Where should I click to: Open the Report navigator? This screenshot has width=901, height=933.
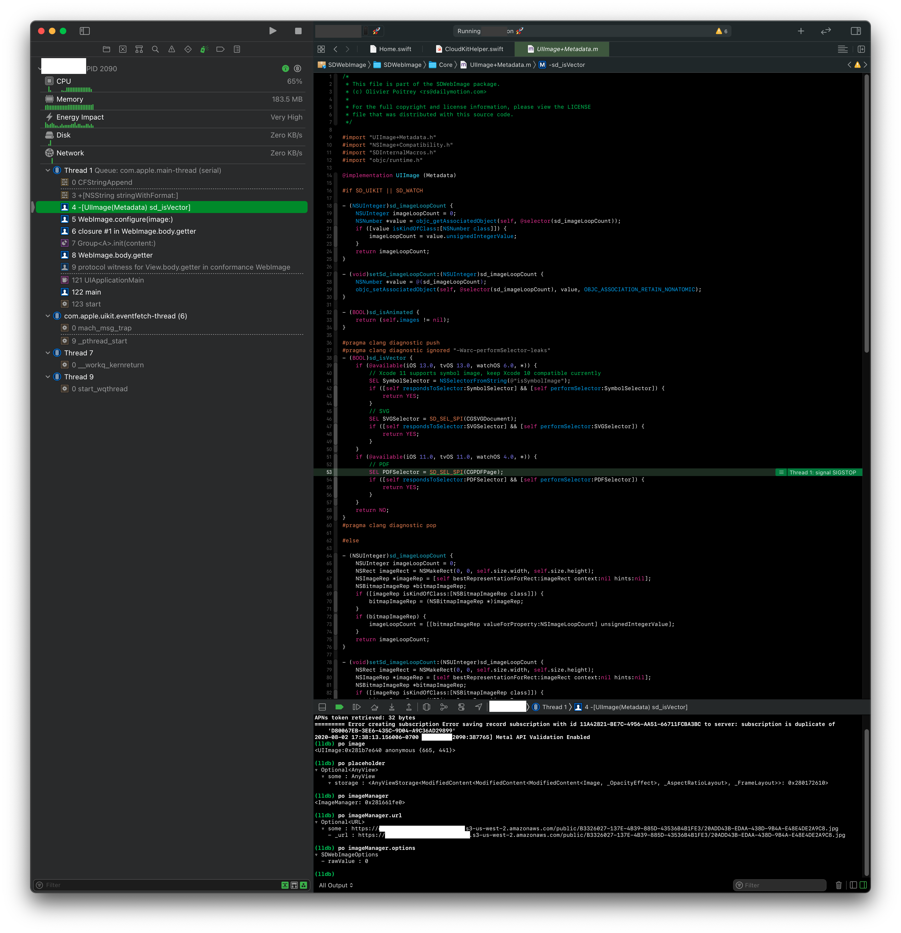coord(236,49)
